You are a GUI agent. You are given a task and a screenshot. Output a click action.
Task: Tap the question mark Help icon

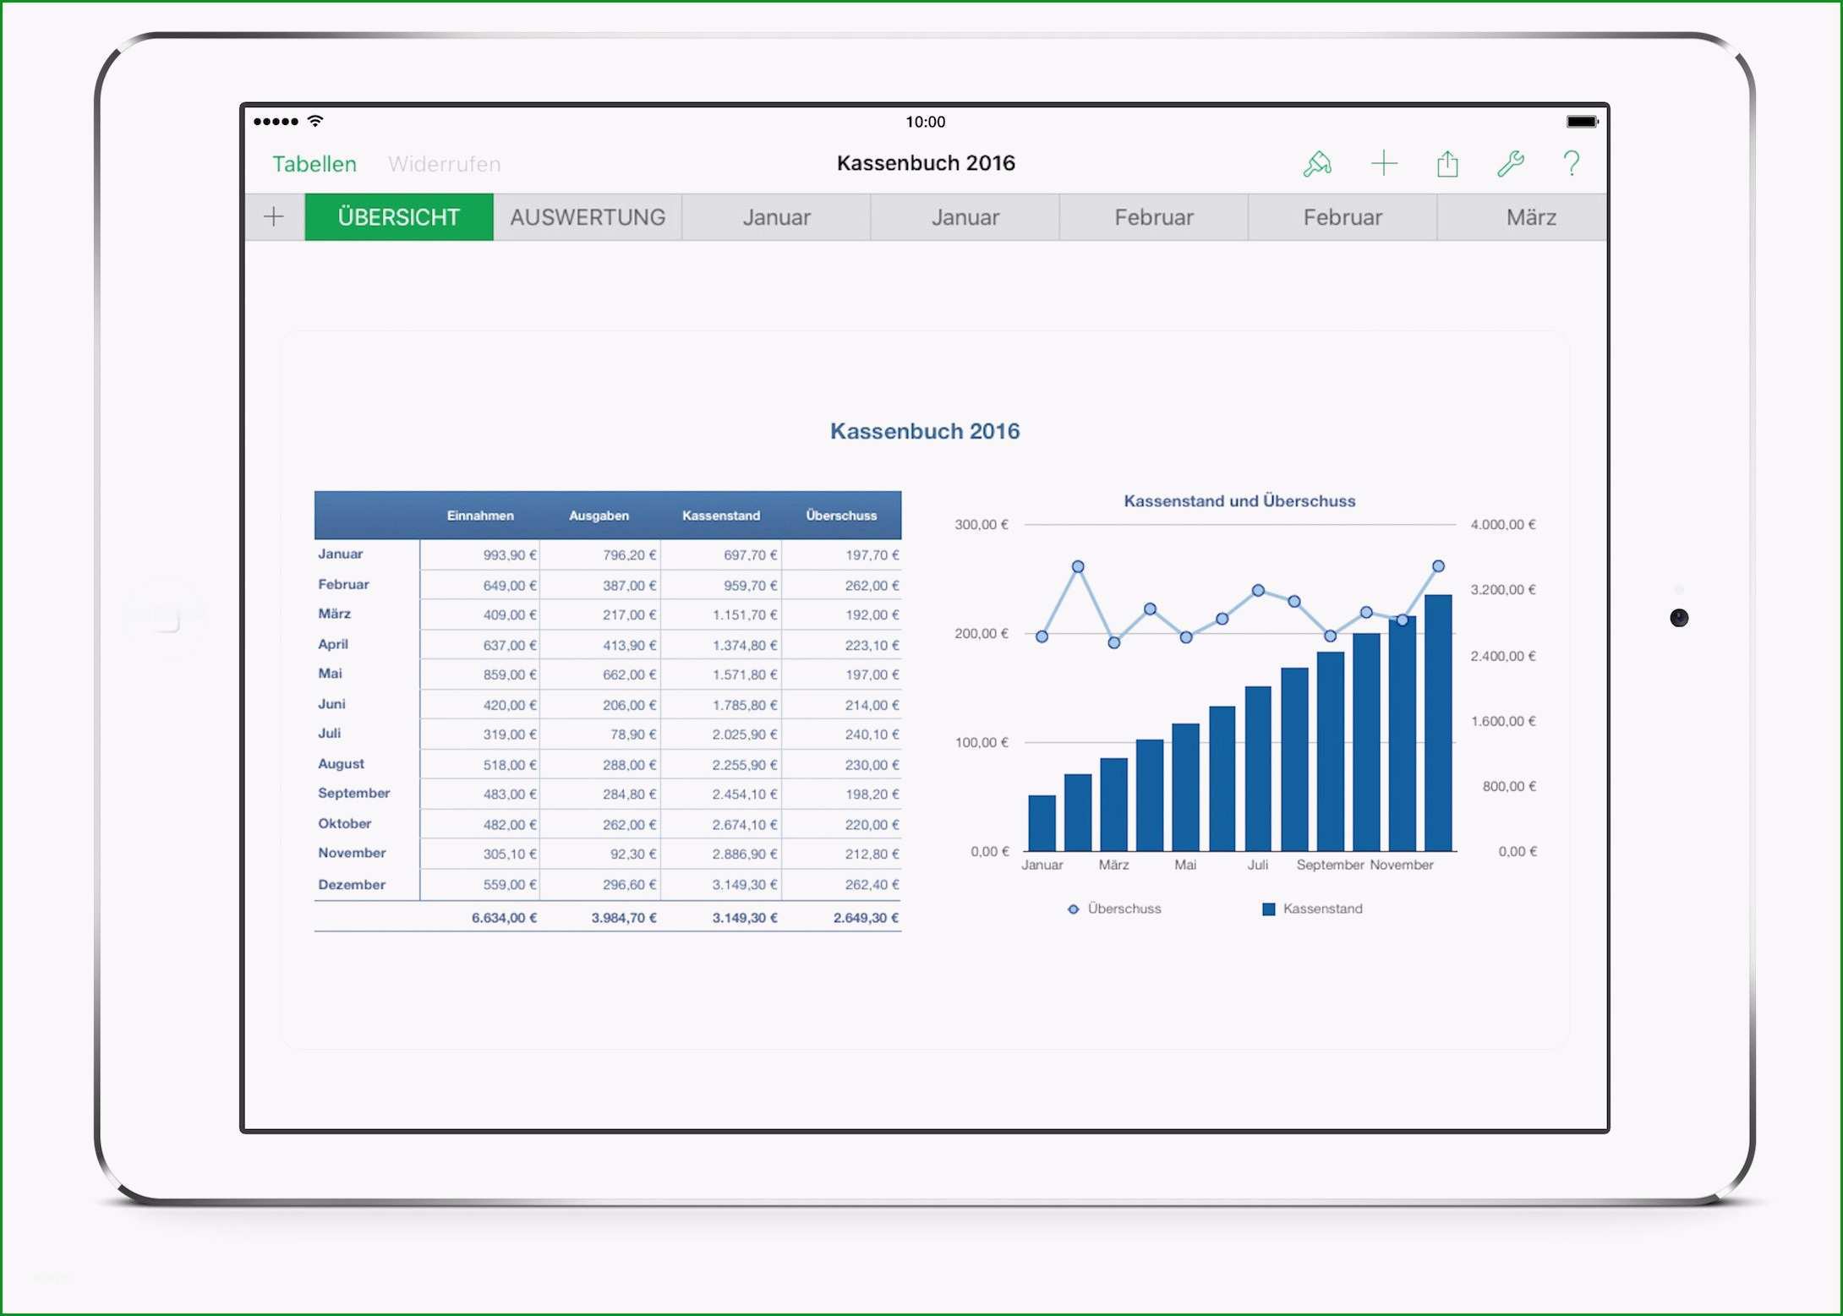pos(1572,163)
